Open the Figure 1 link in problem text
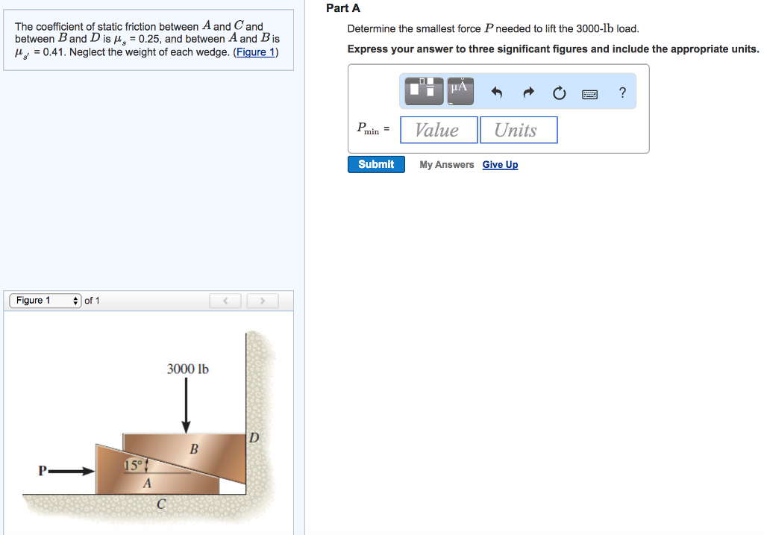The image size is (764, 535). [x=254, y=51]
